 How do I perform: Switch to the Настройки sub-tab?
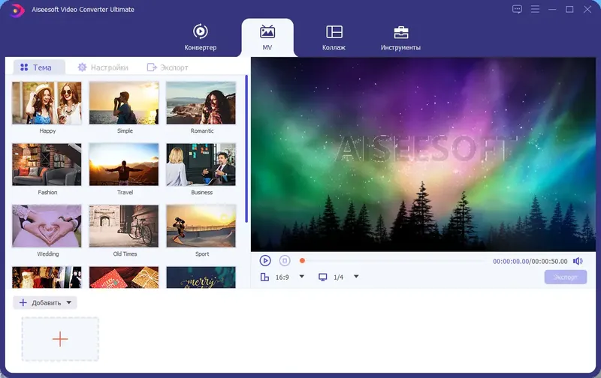[x=103, y=67]
